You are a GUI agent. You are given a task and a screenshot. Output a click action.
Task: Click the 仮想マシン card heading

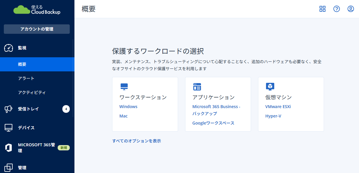coord(279,97)
